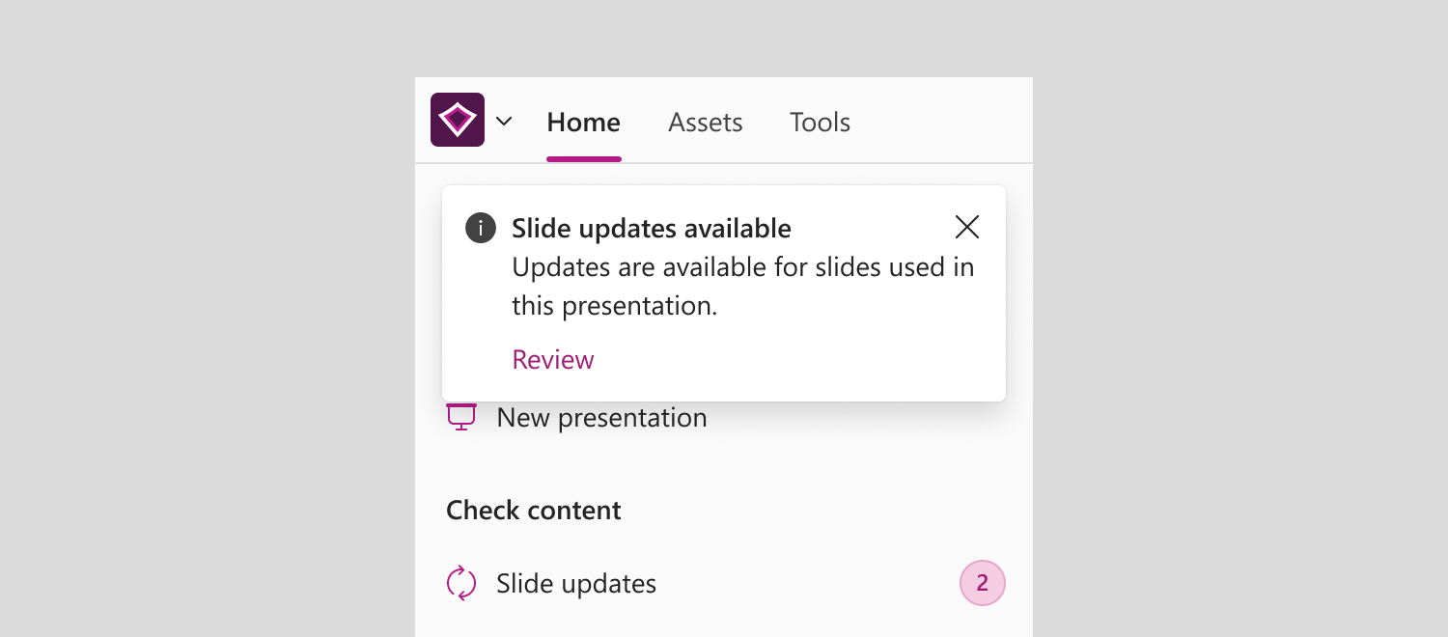Click the 'this presentation.' line in the notification
The width and height of the screenshot is (1448, 637).
point(615,306)
